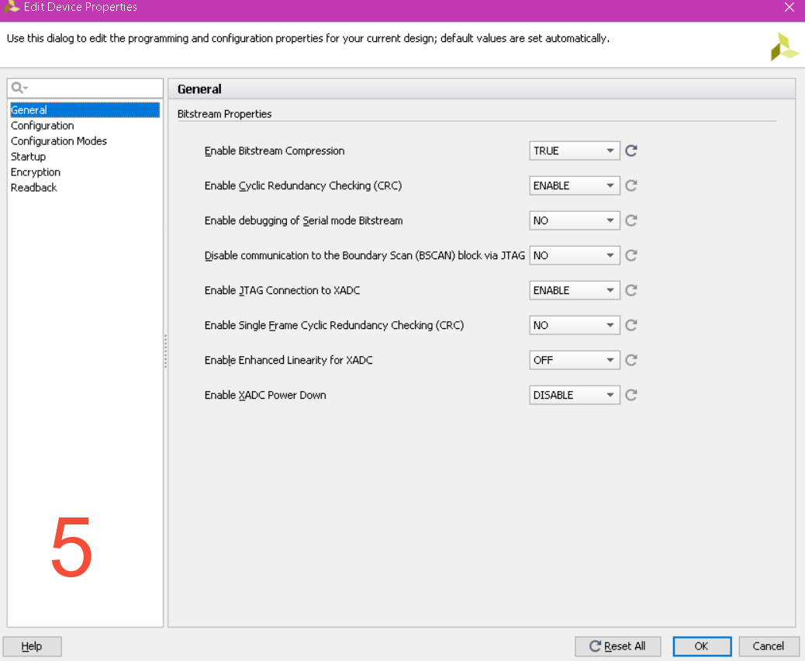Reset debugging of Serial mode Bitstream value
Viewport: 805px width, 661px height.
click(631, 220)
